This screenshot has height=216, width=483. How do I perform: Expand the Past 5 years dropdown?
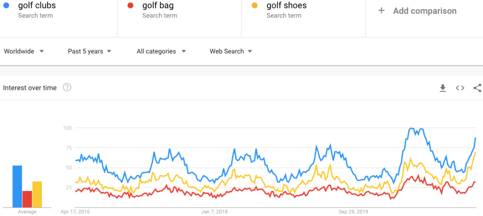click(89, 51)
